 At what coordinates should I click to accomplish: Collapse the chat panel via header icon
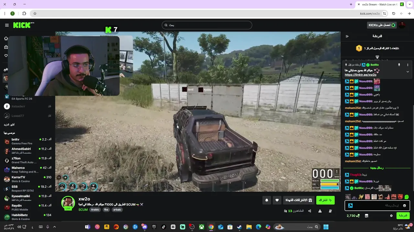click(x=347, y=36)
